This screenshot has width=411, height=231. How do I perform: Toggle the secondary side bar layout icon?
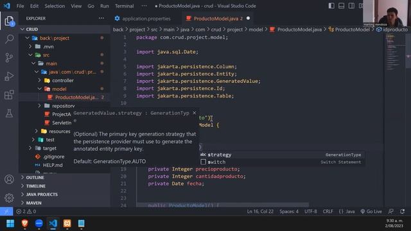point(351,6)
